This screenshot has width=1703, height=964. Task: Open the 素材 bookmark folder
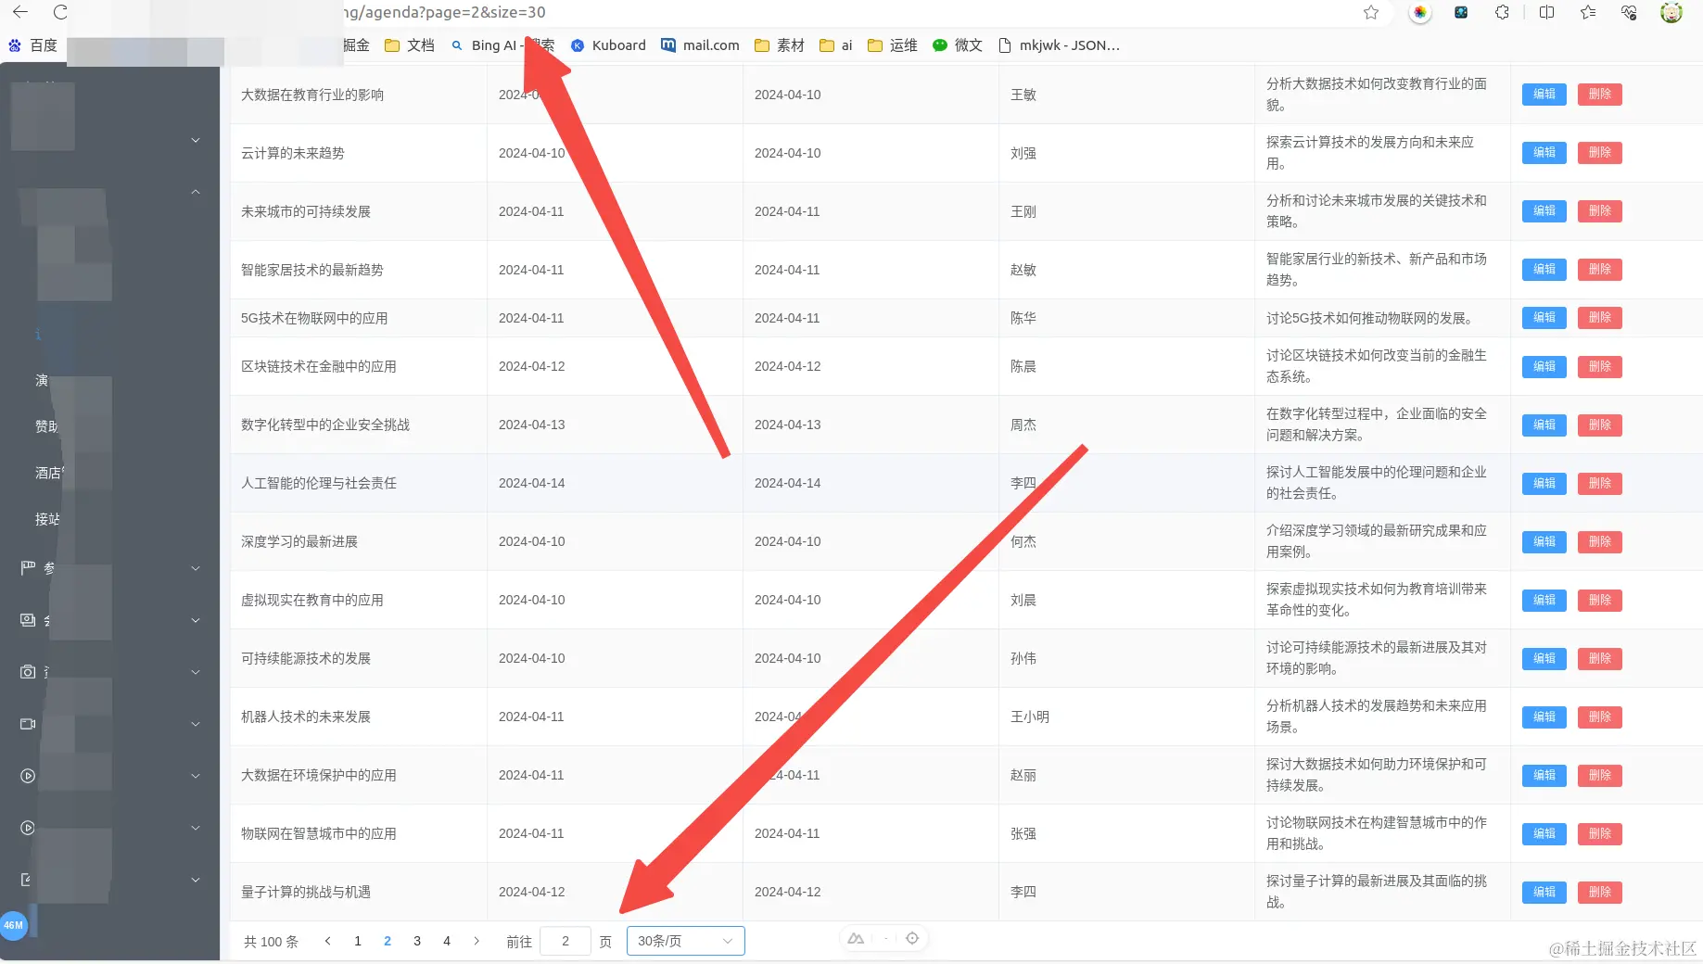[x=779, y=45]
